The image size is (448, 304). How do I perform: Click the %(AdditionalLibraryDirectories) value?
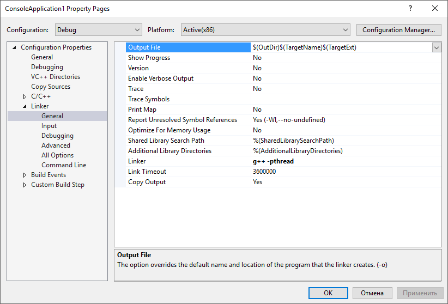(298, 151)
